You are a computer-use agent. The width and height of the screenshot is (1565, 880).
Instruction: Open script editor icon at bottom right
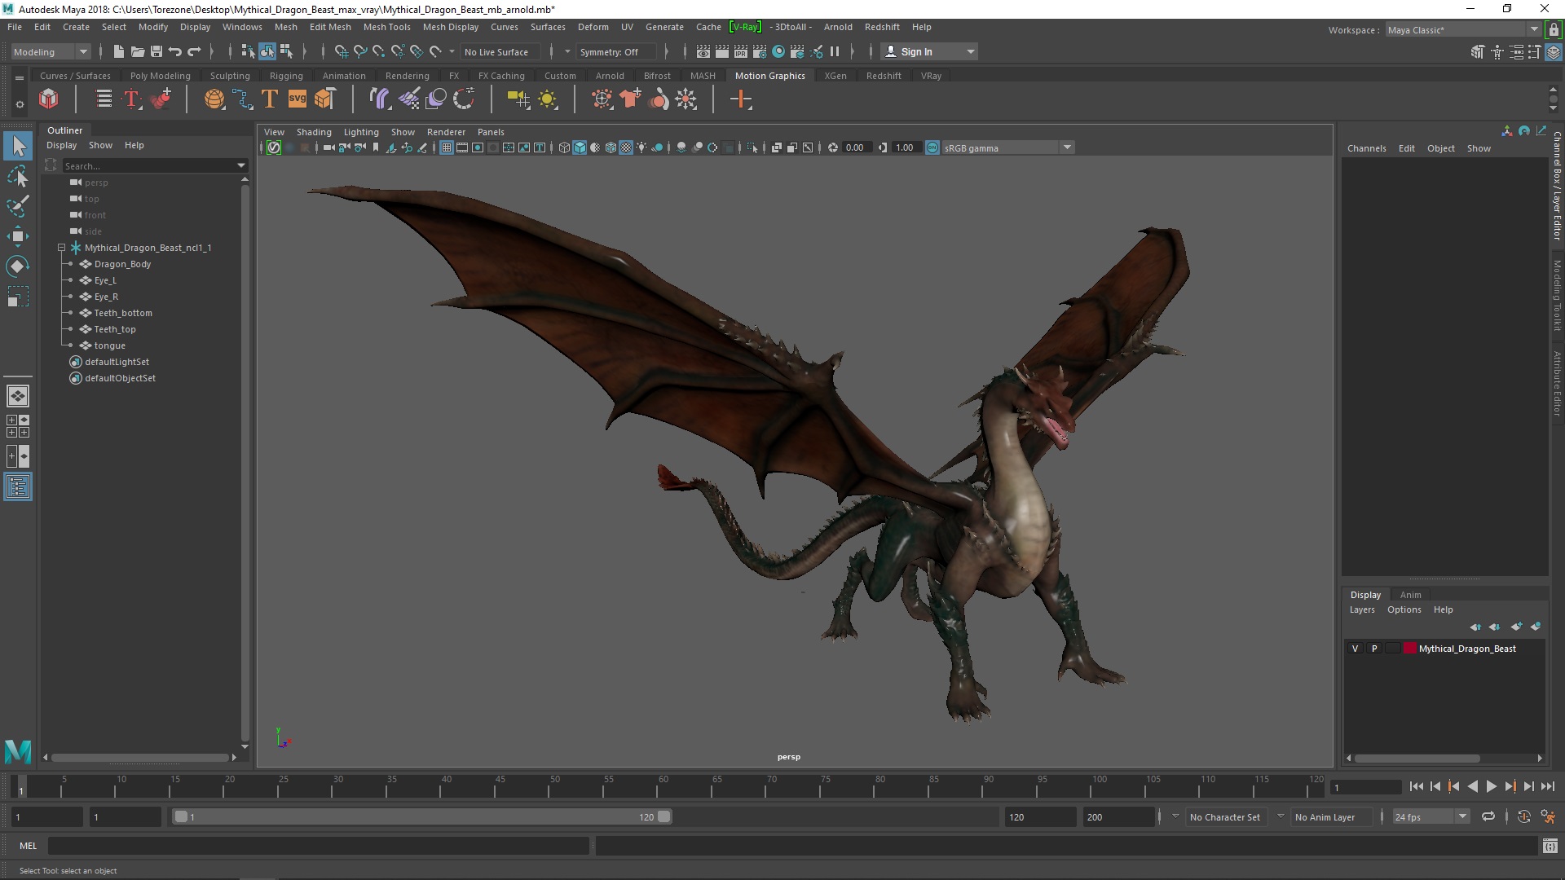point(1550,846)
